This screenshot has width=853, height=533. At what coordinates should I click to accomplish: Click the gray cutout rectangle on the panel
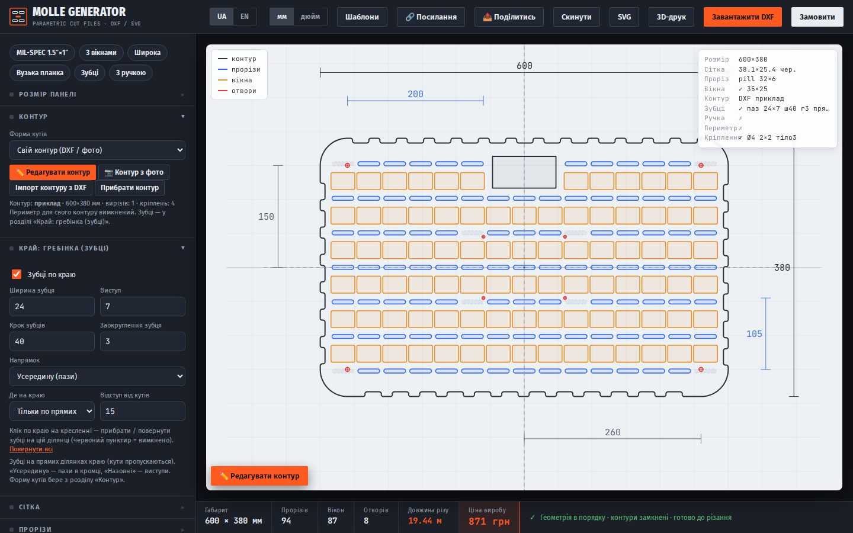(524, 172)
